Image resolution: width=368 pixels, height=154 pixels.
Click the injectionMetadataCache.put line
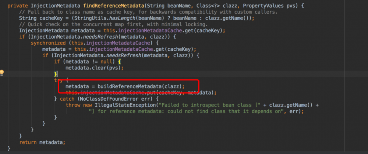(x=141, y=93)
